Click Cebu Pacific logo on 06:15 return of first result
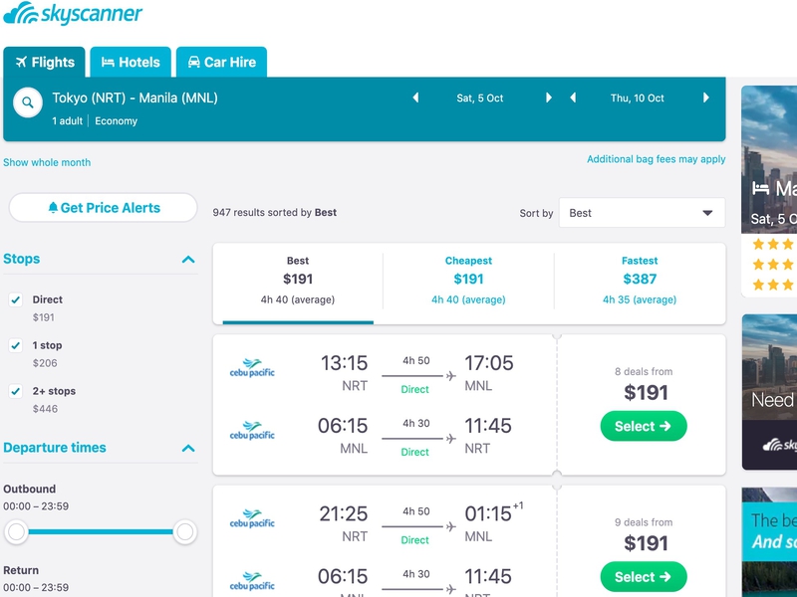This screenshot has width=797, height=597. pos(252,431)
